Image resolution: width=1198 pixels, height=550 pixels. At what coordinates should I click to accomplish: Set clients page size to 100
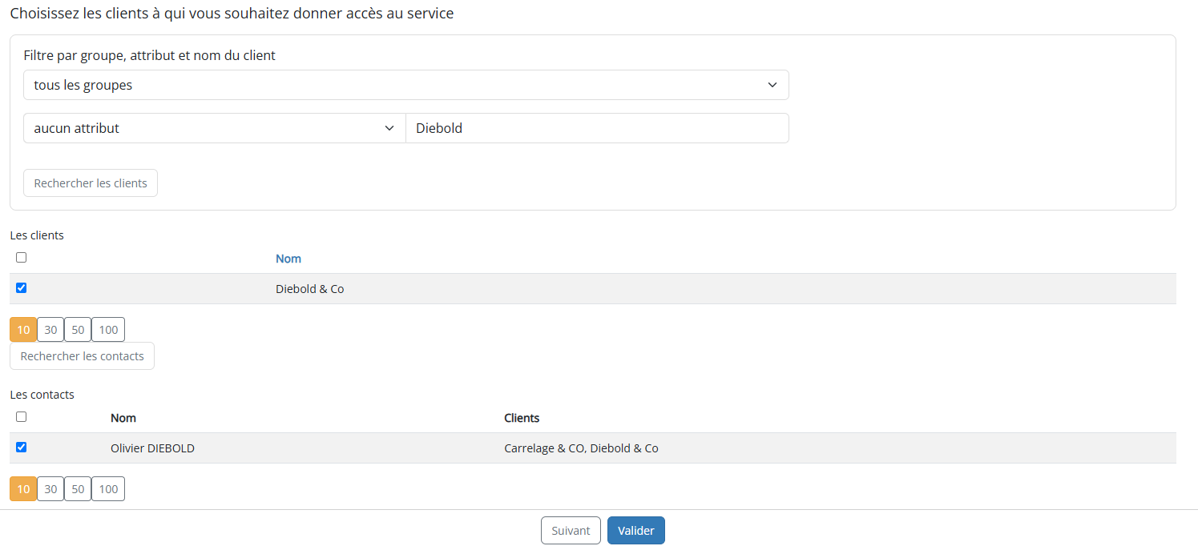pos(108,330)
